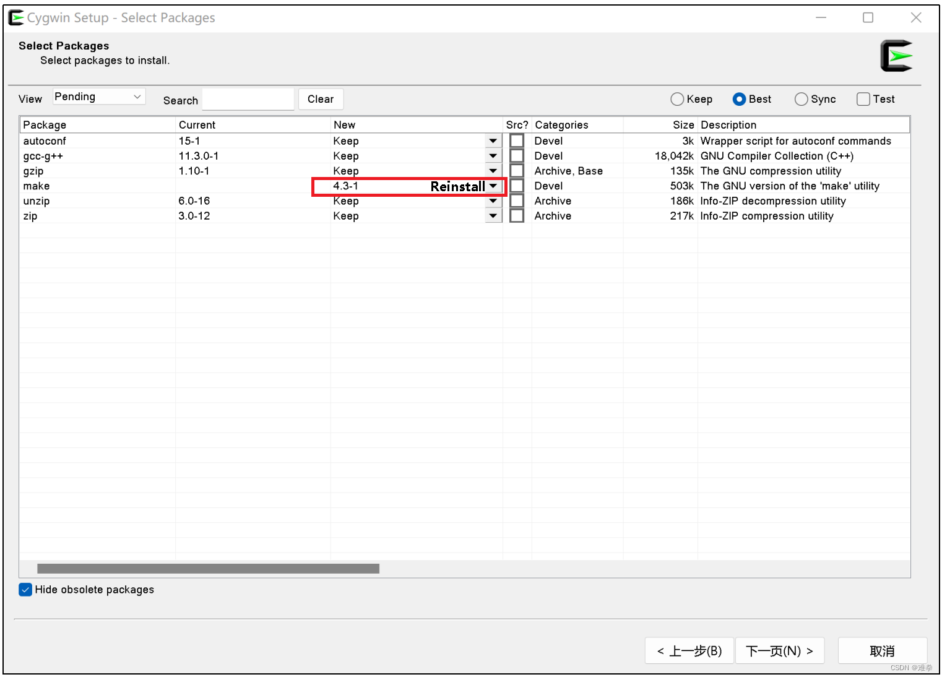
Task: Check the Src box for gzip
Action: point(517,171)
